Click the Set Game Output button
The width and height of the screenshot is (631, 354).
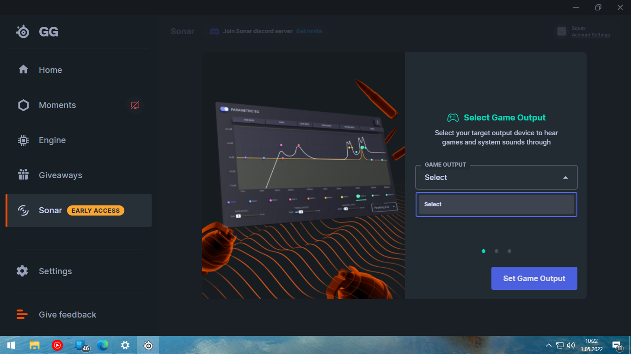pos(534,278)
